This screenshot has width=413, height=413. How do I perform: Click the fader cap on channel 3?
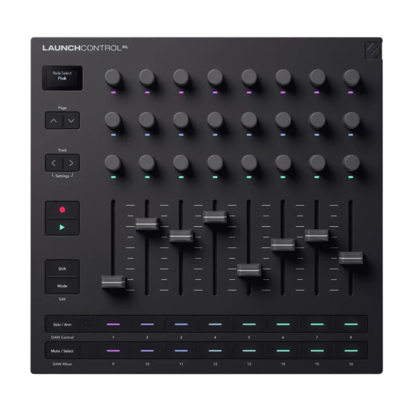(x=181, y=236)
